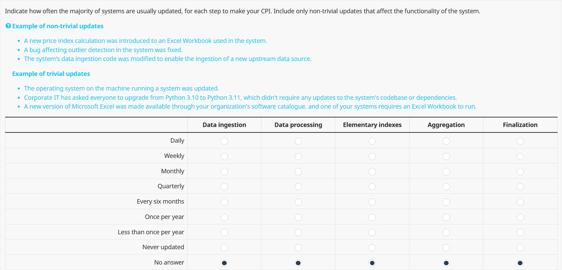Pick Quarterly for Data processing

pyautogui.click(x=298, y=187)
